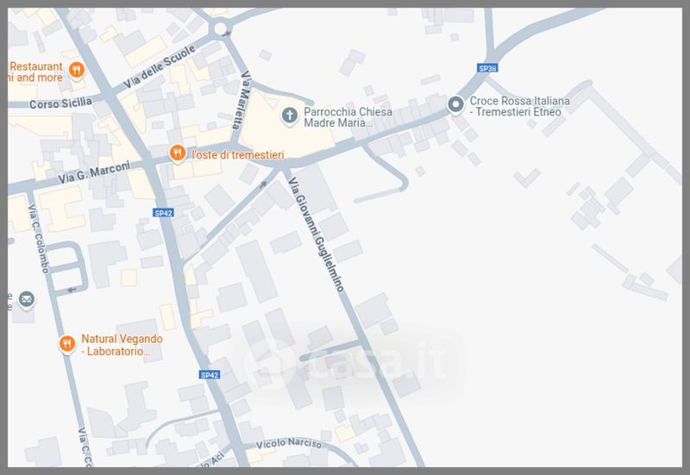Click the Vicolo Narciso street label

(289, 443)
